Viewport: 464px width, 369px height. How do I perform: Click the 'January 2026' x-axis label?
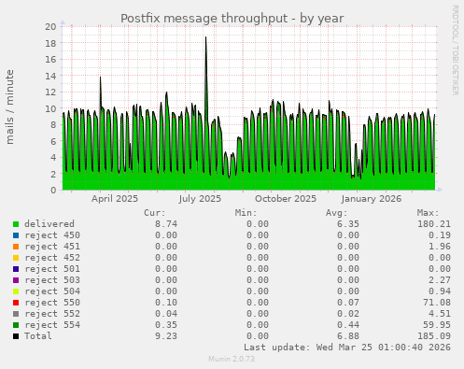click(x=371, y=199)
